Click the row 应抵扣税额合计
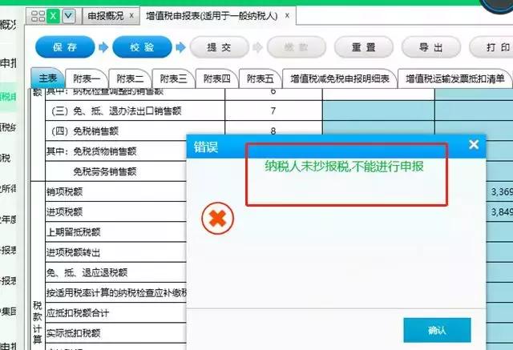 [115, 313]
